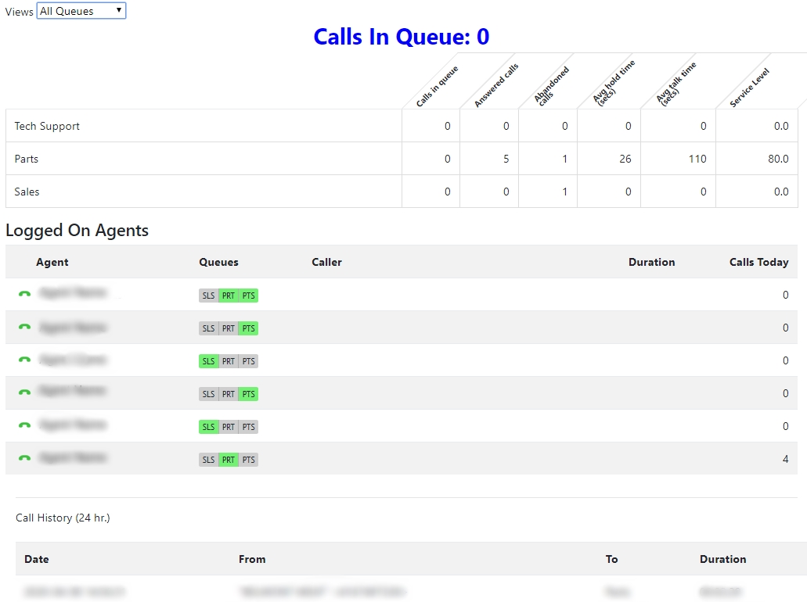The width and height of the screenshot is (807, 602).
Task: Toggle green SLS badge in third agent row
Action: (x=208, y=361)
